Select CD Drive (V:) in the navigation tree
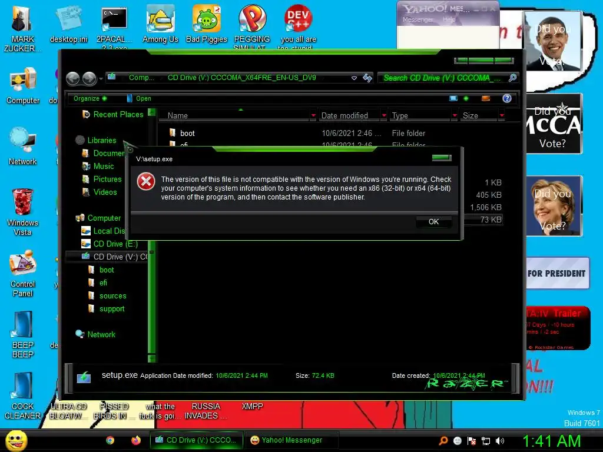 [114, 257]
